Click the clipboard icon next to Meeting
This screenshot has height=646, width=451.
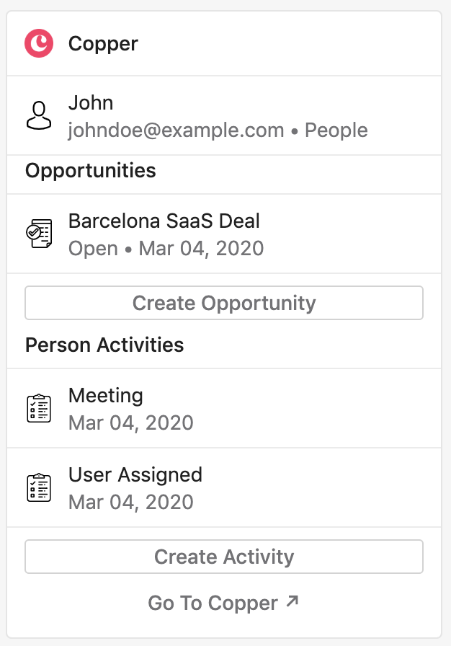point(39,408)
